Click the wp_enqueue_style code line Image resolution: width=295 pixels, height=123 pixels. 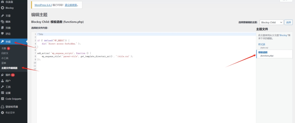[x=87, y=56]
